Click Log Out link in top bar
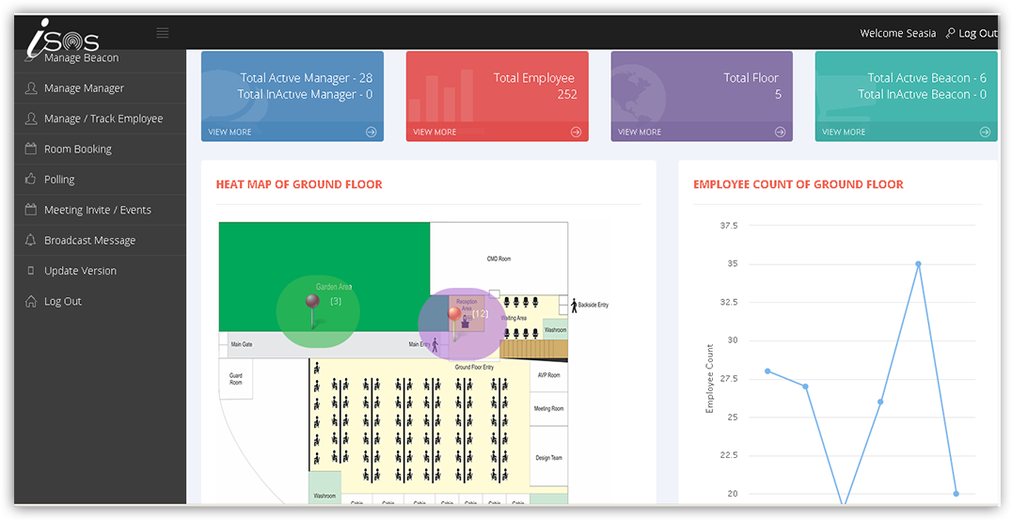This screenshot has width=1012, height=521. tap(977, 33)
